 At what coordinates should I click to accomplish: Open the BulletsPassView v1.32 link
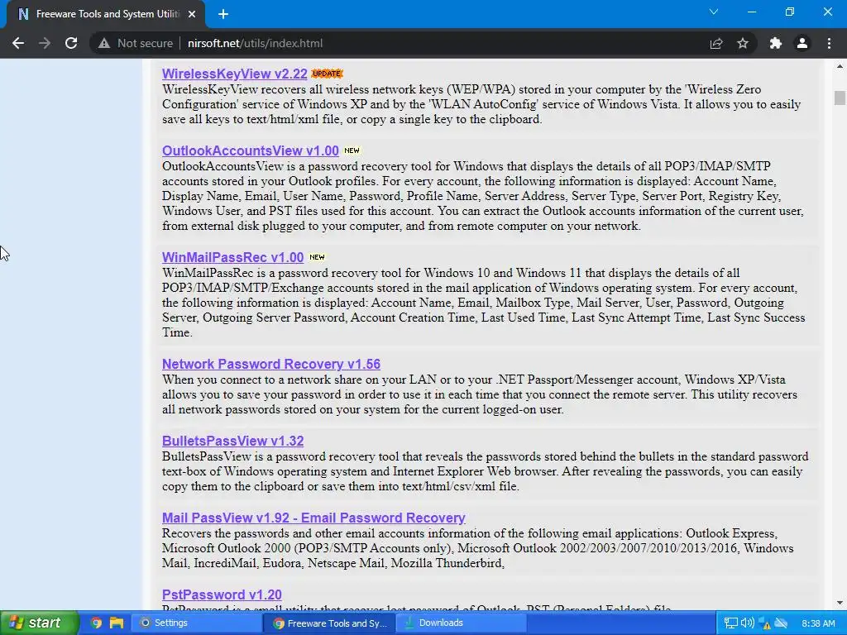click(232, 441)
